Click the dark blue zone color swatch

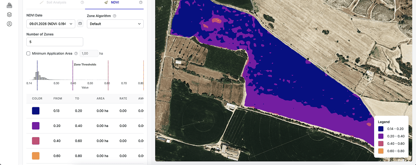pyautogui.click(x=36, y=111)
